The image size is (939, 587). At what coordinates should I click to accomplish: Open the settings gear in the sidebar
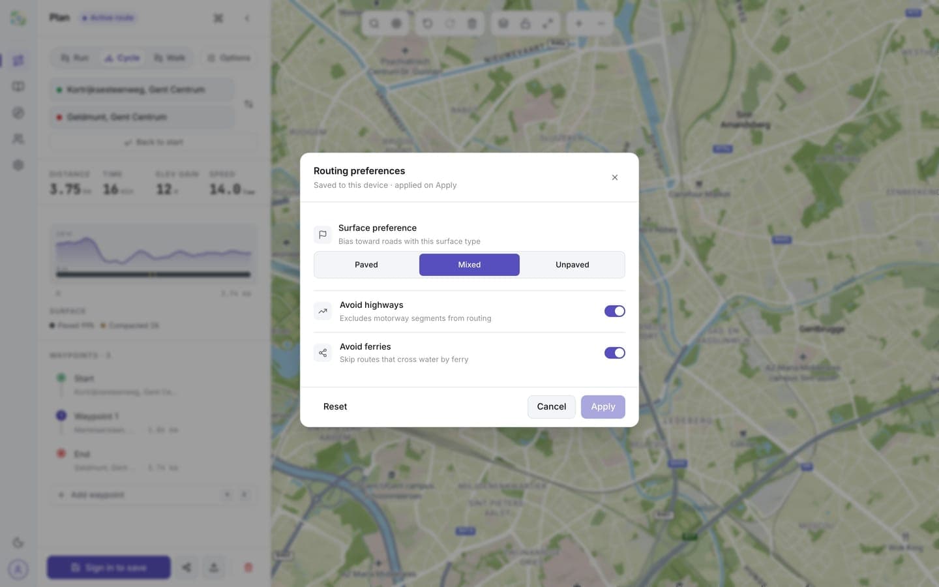[x=18, y=165]
